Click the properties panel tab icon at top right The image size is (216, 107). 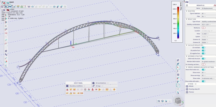pyautogui.click(x=187, y=2)
